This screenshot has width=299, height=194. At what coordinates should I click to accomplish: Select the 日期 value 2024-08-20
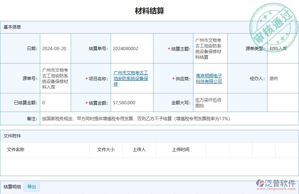(54, 48)
